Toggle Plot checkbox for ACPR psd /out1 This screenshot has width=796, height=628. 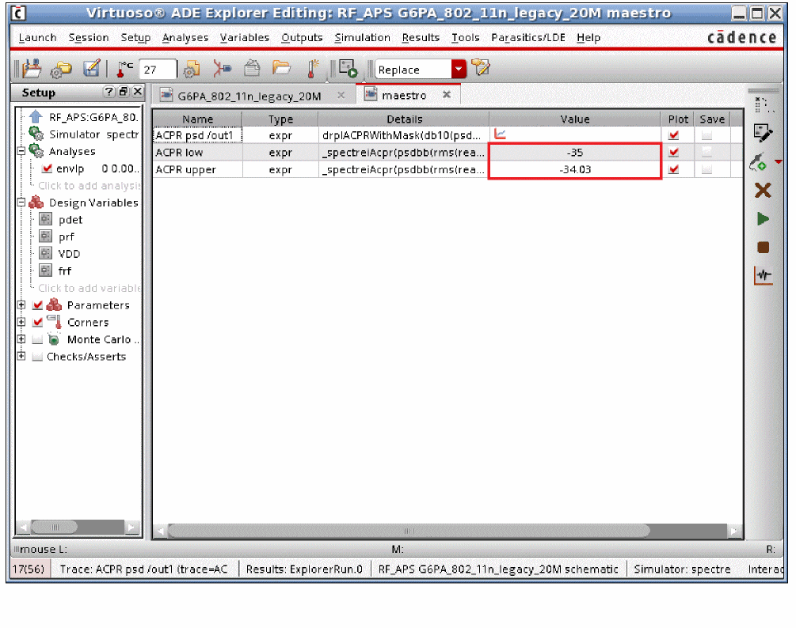[x=674, y=135]
